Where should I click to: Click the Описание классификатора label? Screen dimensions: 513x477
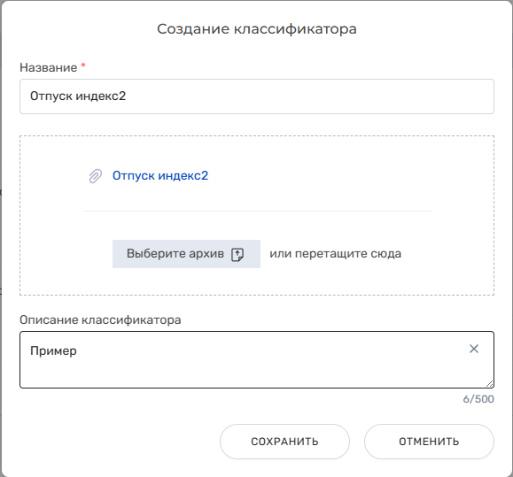point(100,319)
